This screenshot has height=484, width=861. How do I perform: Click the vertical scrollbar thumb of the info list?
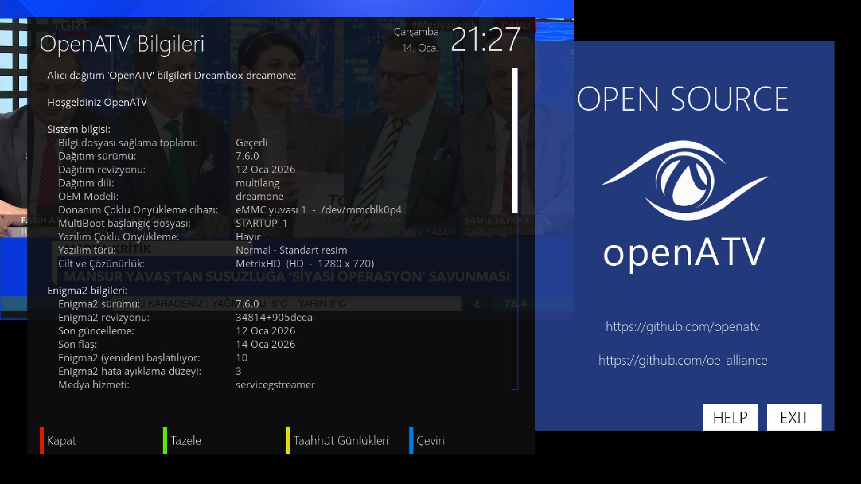[515, 141]
